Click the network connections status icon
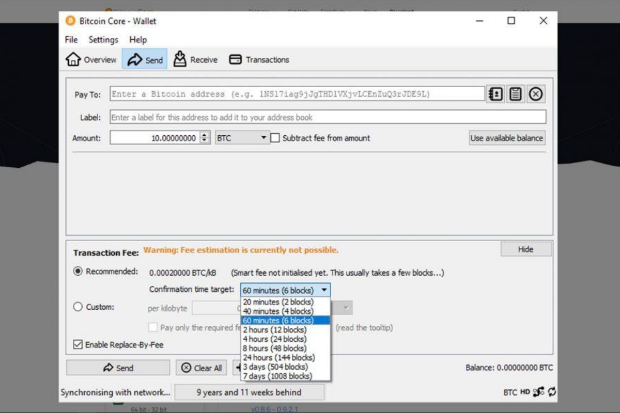Screen dimensions: 620x413 click(x=539, y=392)
